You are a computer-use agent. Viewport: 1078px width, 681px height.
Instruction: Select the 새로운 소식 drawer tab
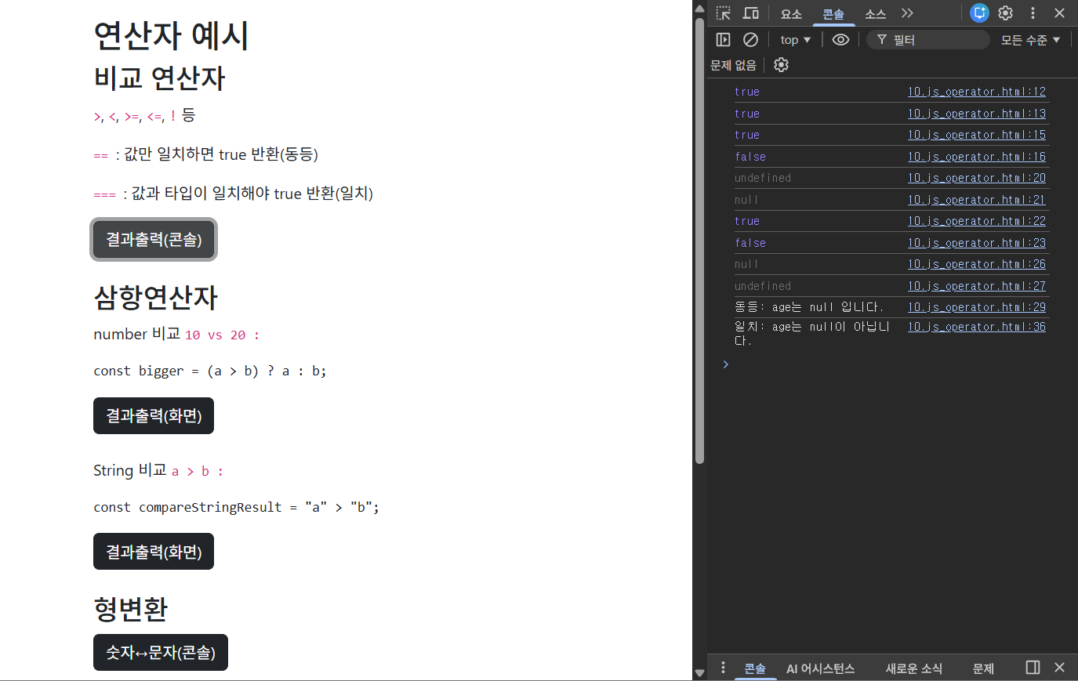[914, 668]
